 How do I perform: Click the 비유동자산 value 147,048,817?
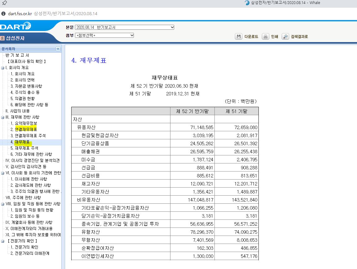click(201, 200)
